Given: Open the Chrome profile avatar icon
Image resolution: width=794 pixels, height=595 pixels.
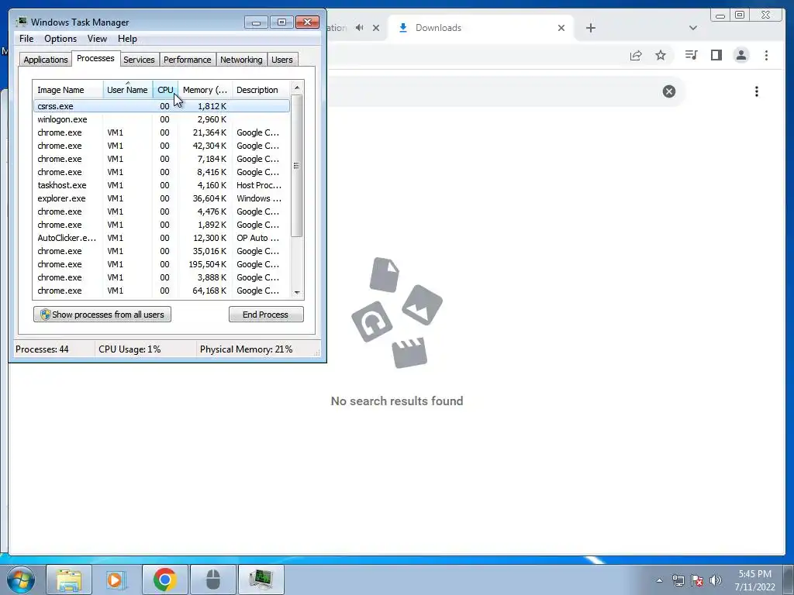Looking at the screenshot, I should pyautogui.click(x=740, y=55).
